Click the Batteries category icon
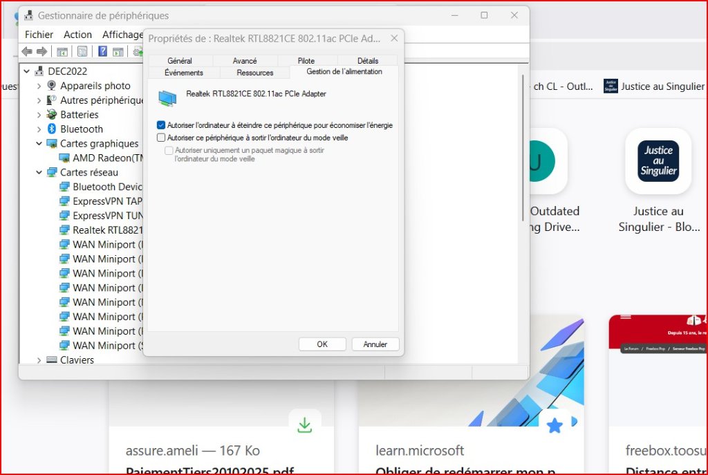 pyautogui.click(x=51, y=115)
